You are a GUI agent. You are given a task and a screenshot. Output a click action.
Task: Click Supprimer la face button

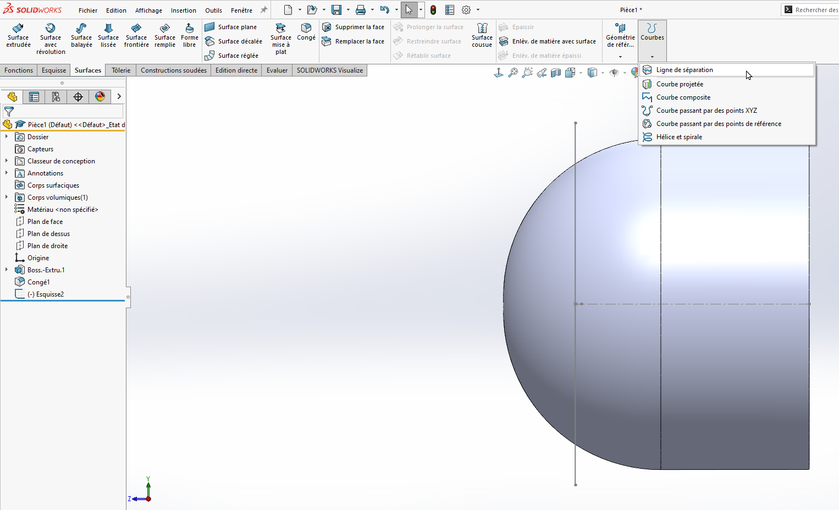354,27
